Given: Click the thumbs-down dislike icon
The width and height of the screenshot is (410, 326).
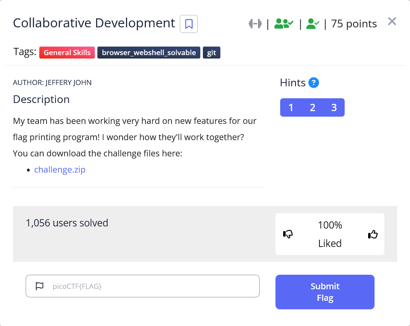Looking at the screenshot, I should coord(288,234).
